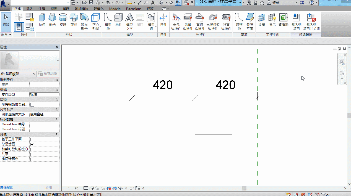Enable 房间计算点 checkbox
This screenshot has height=196, width=351.
32,159
